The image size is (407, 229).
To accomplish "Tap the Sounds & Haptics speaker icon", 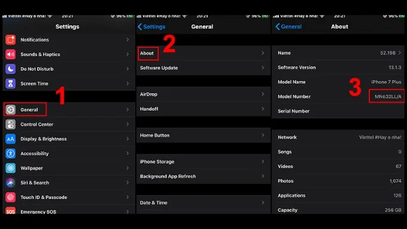I will (x=10, y=55).
